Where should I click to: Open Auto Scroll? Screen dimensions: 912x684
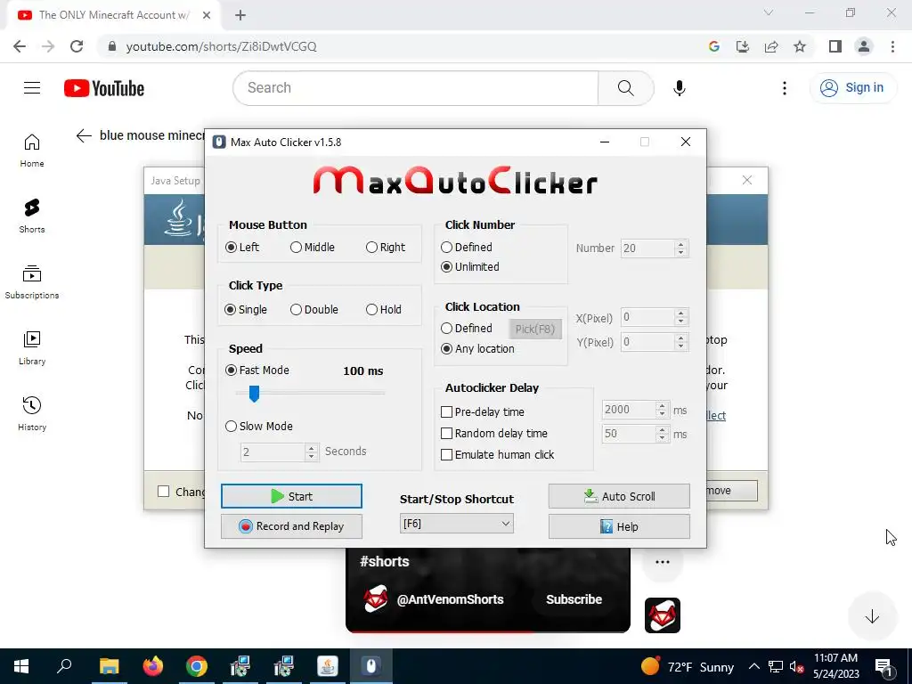(619, 496)
